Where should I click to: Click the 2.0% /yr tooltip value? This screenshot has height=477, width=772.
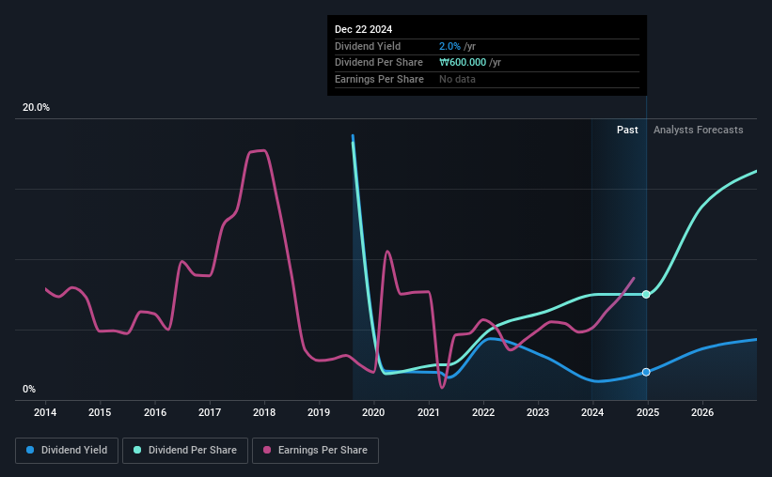click(x=457, y=46)
